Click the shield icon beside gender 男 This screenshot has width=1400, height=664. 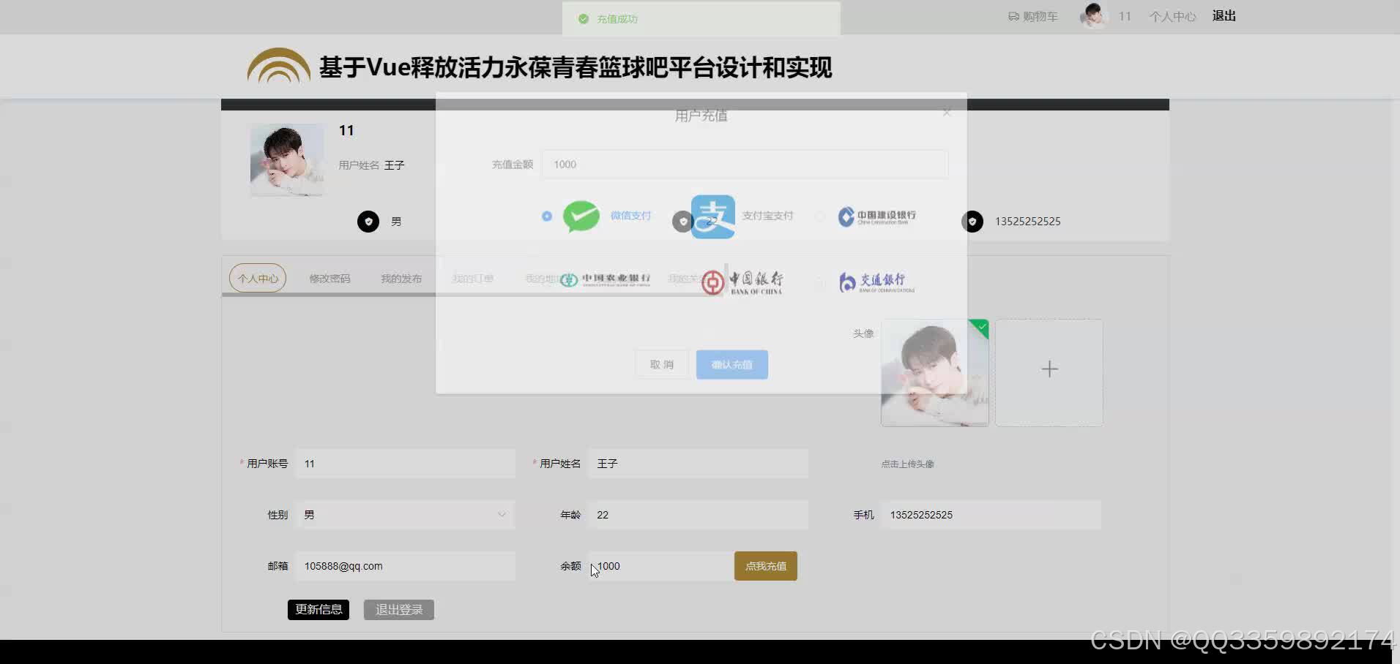(x=368, y=222)
